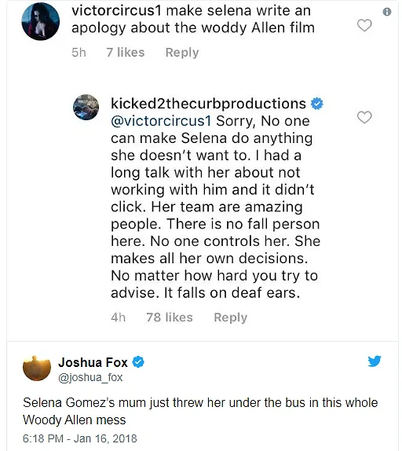Open the @joshua_fox handle

(x=90, y=377)
